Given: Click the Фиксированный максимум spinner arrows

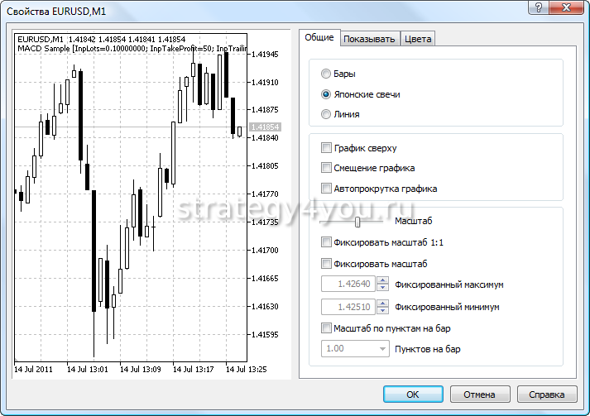Looking at the screenshot, I should (381, 285).
